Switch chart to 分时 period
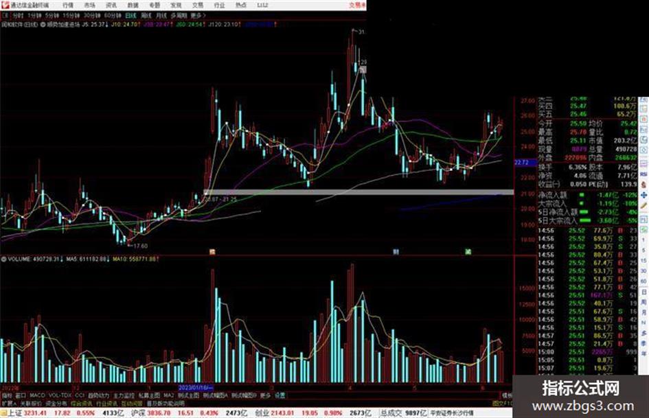Image resolution: width=649 pixels, height=418 pixels. (17, 16)
